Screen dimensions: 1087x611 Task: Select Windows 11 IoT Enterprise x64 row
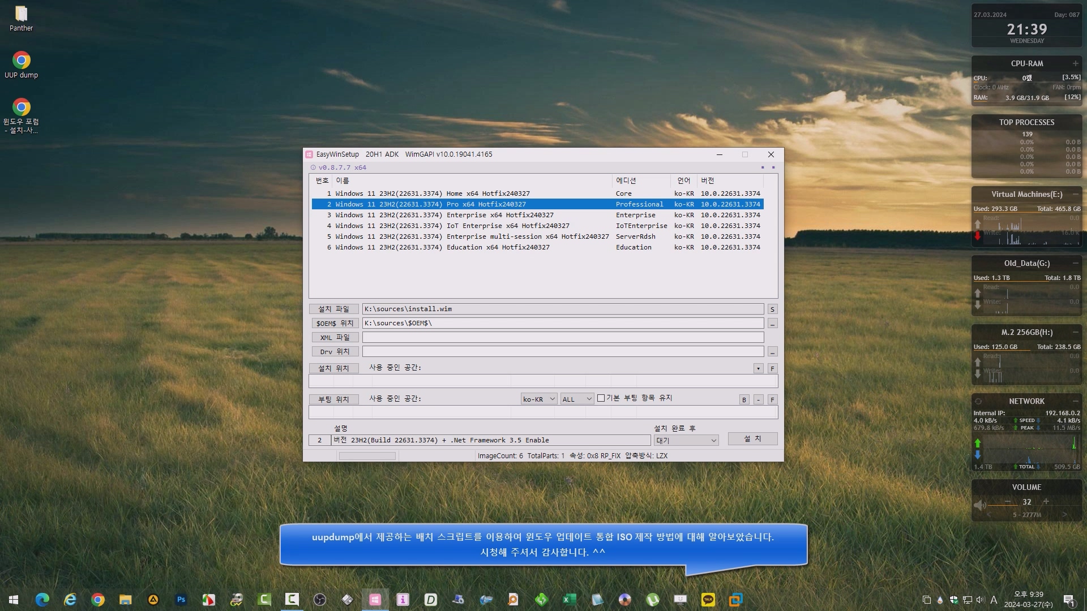click(x=537, y=226)
